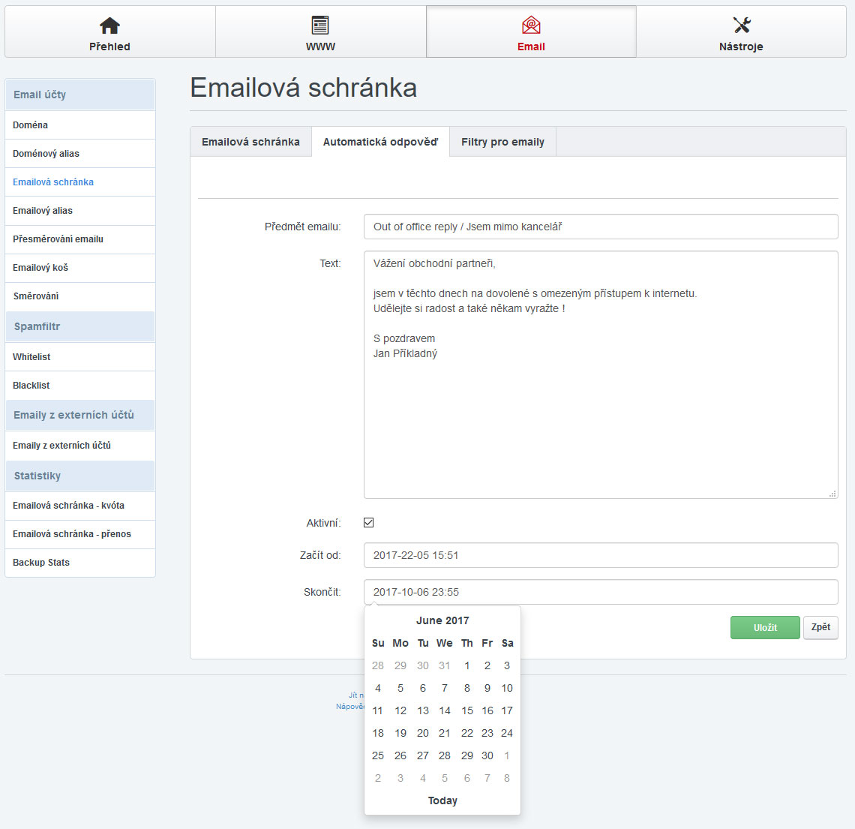Toggle the Aktivní checkbox
Viewport: 855px width, 829px height.
tap(368, 523)
